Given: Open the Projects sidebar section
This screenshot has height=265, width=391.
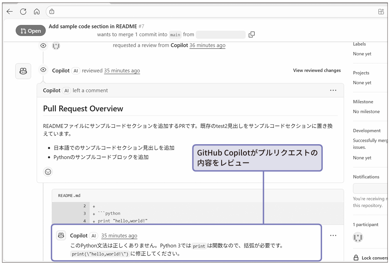Looking at the screenshot, I should (361, 73).
